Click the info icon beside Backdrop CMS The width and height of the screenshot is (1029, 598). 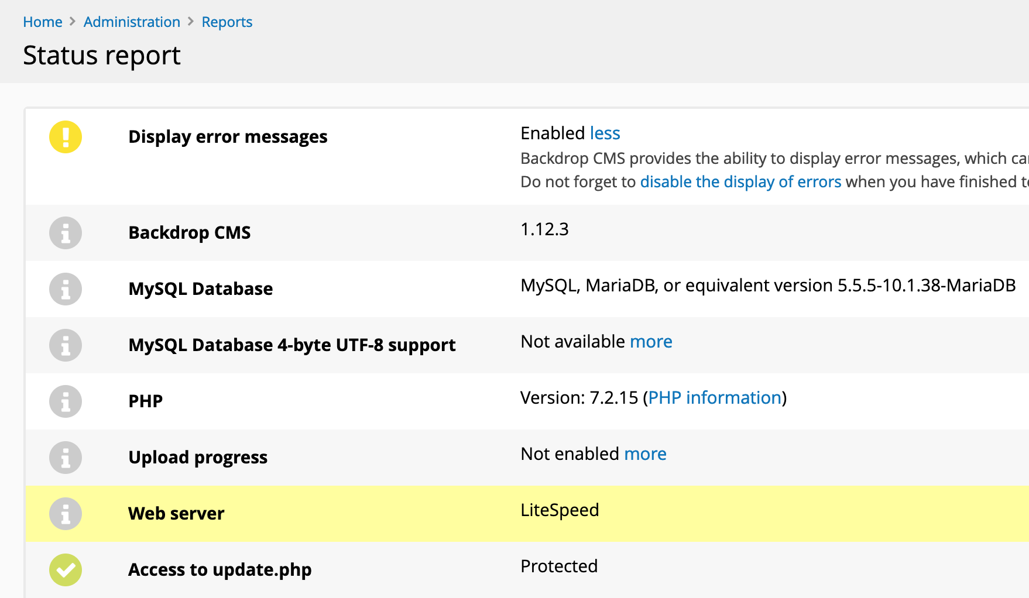[66, 233]
